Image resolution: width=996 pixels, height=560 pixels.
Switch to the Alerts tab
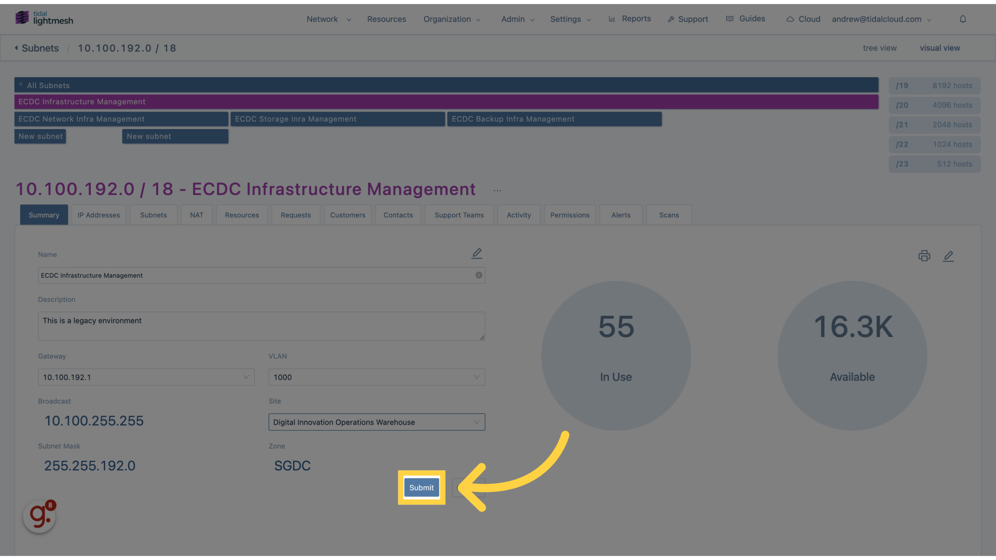(x=621, y=215)
